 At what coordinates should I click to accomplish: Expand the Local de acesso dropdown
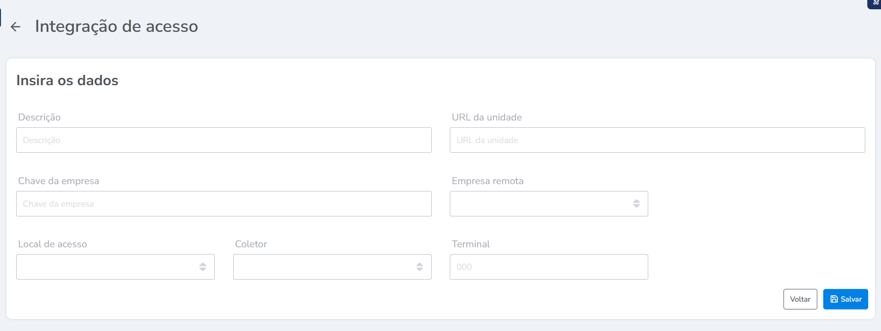coord(115,267)
